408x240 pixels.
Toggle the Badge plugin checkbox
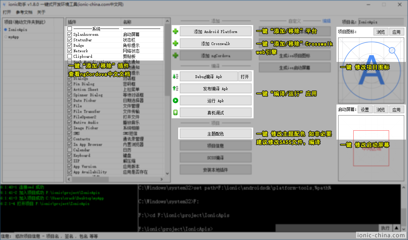(69, 45)
